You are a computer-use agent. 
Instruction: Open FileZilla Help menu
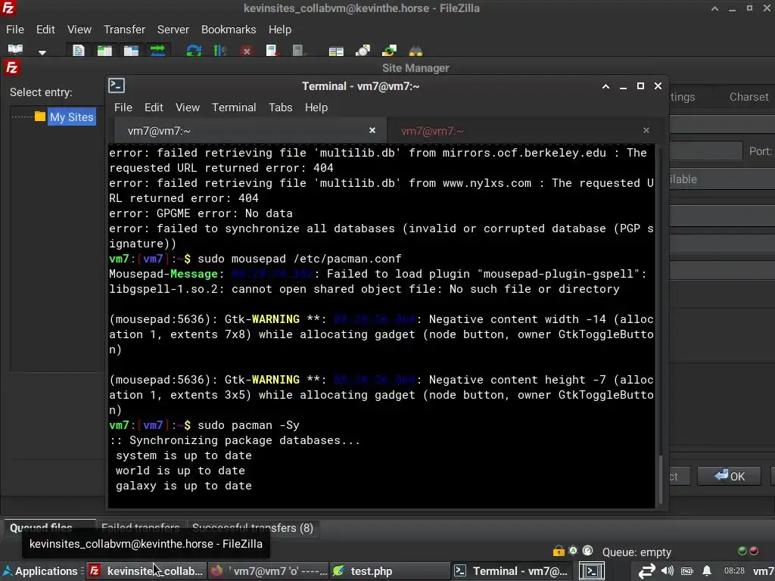tap(280, 30)
